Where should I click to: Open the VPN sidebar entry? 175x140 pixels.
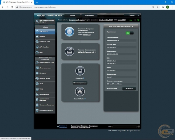[x=45, y=89]
